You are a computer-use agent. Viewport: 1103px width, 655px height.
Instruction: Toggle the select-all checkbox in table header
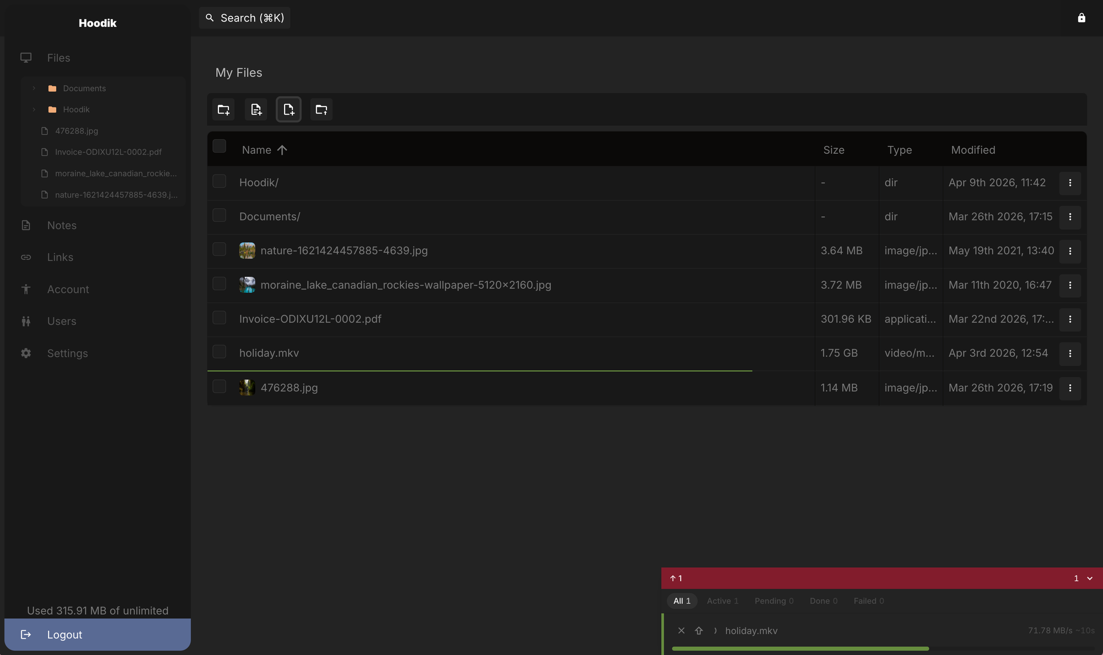[x=219, y=146]
